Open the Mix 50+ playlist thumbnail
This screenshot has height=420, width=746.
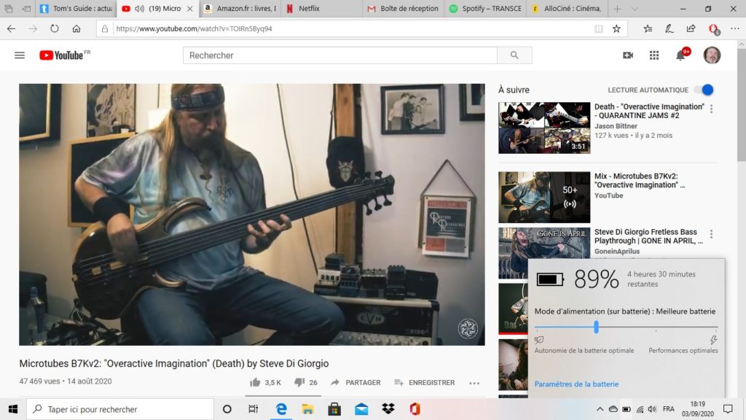(x=544, y=197)
